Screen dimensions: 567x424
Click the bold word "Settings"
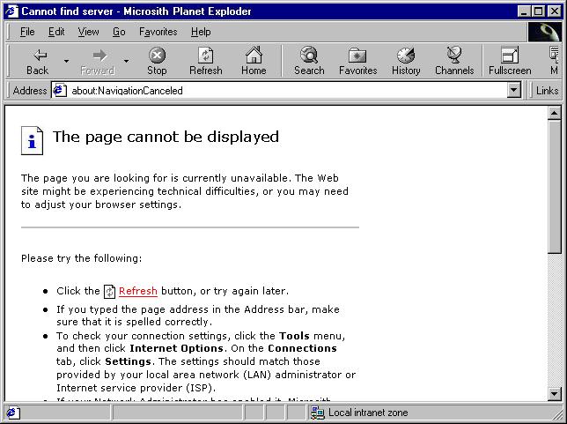[x=128, y=361]
